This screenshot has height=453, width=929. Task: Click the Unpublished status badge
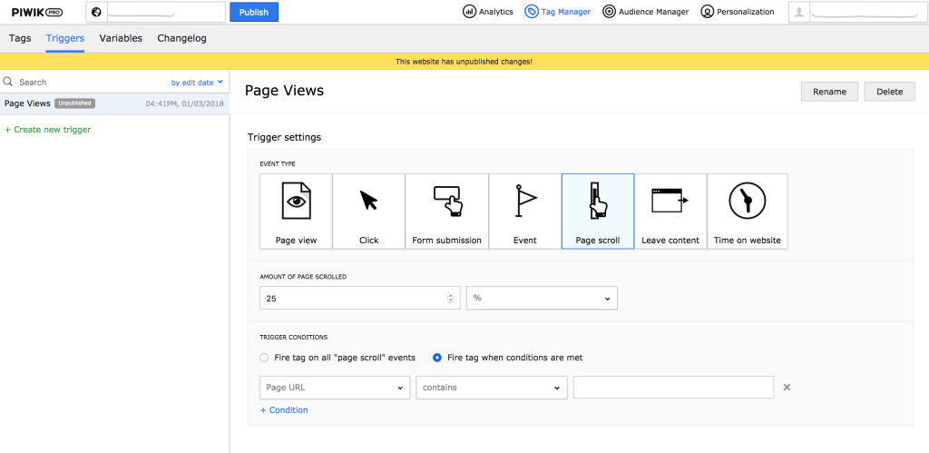click(x=74, y=103)
